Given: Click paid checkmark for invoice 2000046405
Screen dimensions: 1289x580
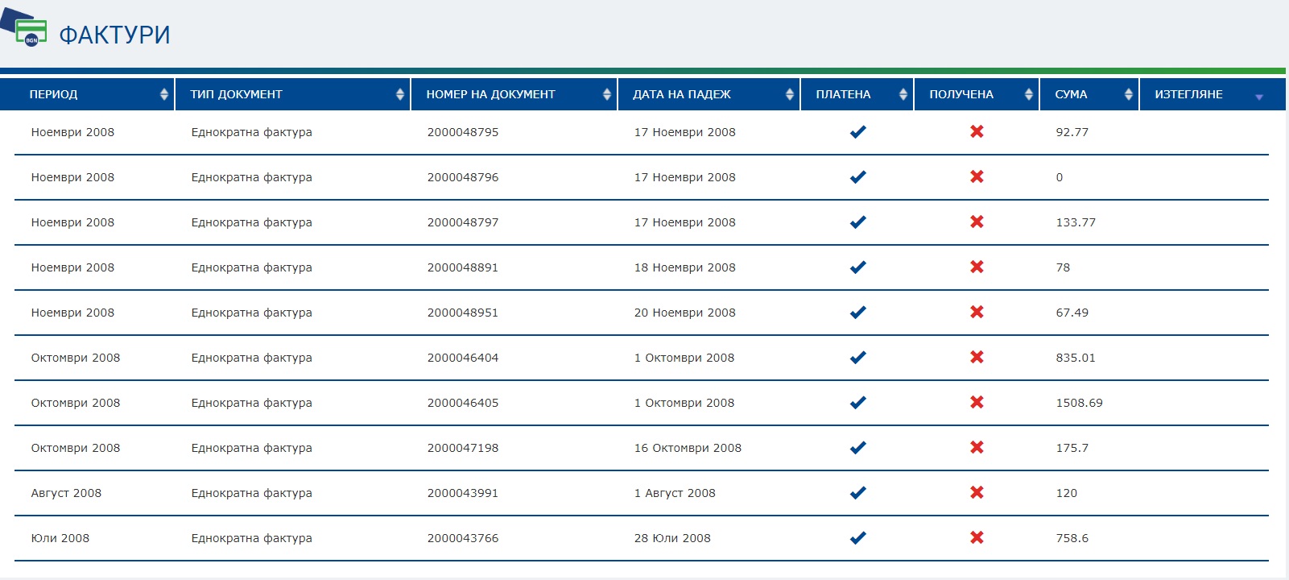Looking at the screenshot, I should [x=857, y=403].
